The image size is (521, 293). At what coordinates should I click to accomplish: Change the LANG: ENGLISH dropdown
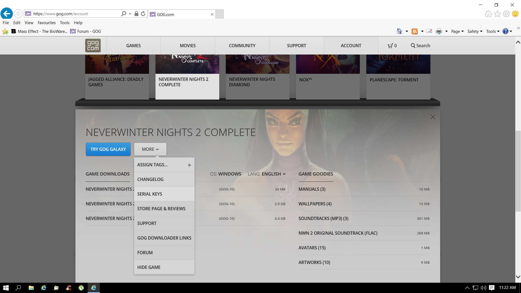tap(267, 174)
